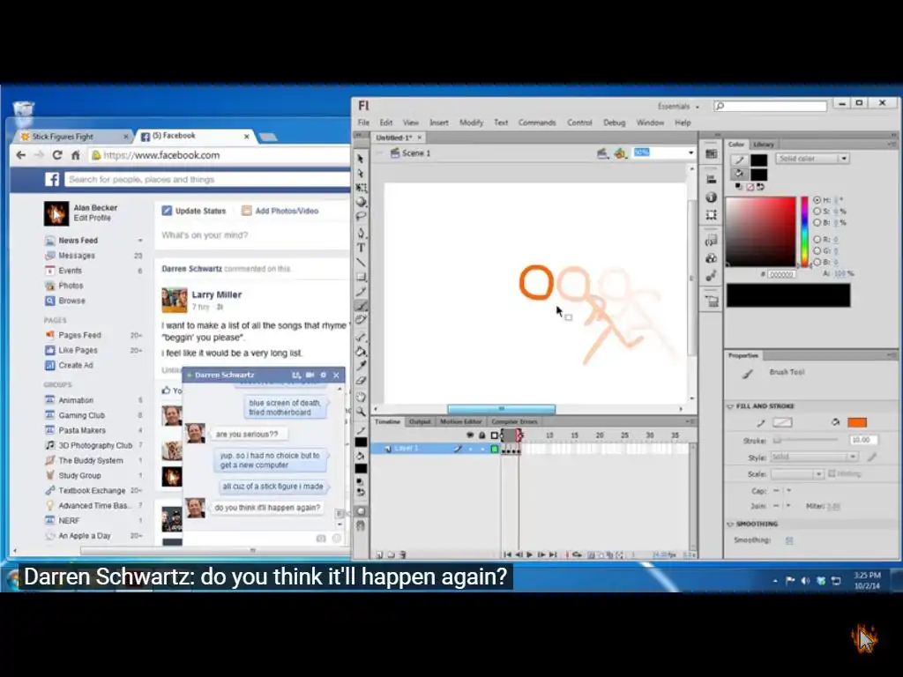Select the 3D Rotation tool
Image resolution: width=903 pixels, height=677 pixels.
pyautogui.click(x=361, y=202)
